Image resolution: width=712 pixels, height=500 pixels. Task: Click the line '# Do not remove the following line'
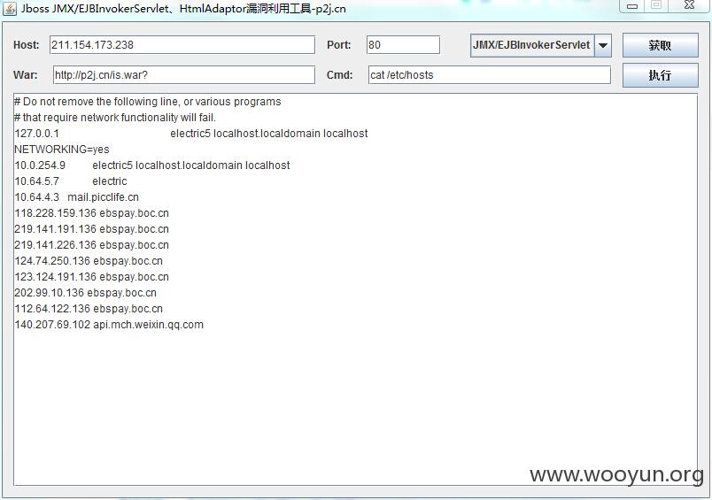click(x=148, y=102)
